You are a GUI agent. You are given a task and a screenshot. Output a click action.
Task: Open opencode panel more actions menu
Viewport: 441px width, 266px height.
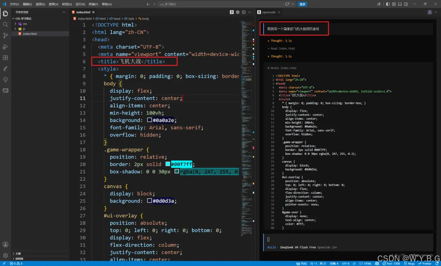pyautogui.click(x=436, y=12)
